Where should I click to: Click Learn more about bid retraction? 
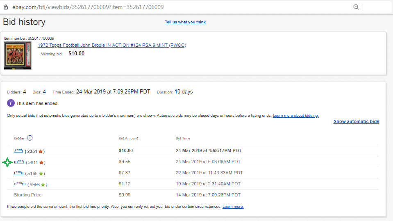(233, 207)
